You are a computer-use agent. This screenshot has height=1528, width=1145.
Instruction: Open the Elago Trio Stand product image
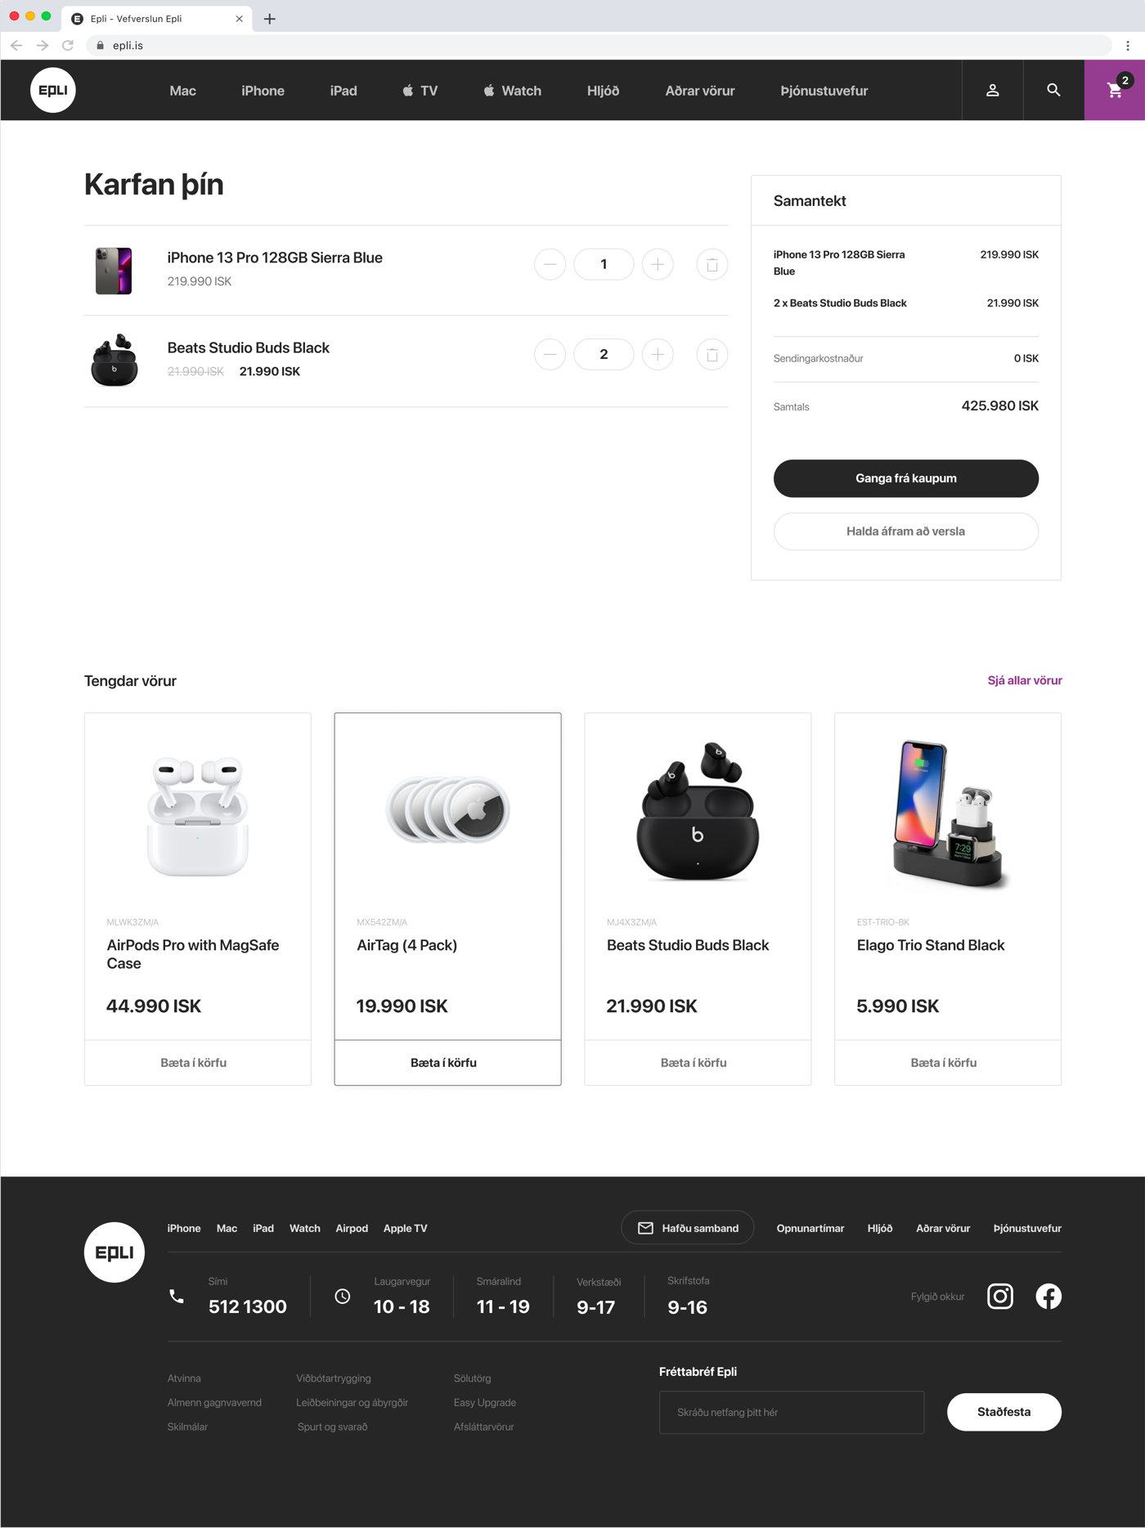948,812
